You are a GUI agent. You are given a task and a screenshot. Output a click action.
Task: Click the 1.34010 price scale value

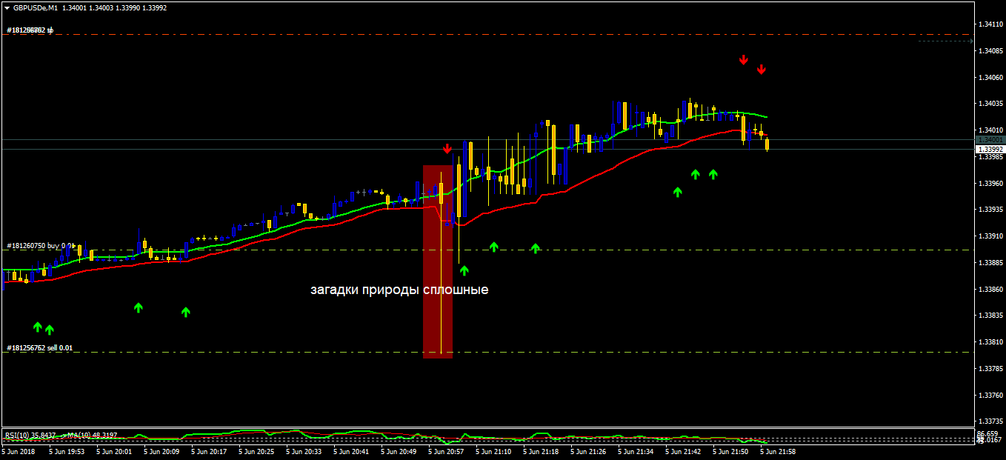990,130
